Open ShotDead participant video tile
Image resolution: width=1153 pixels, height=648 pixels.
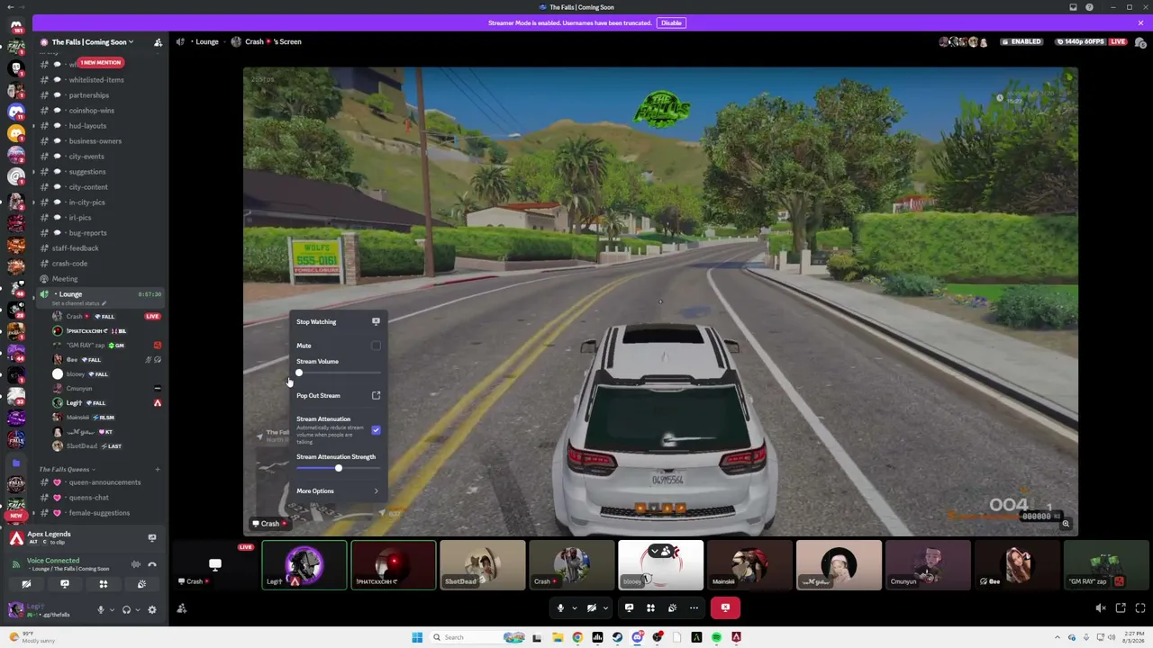tap(482, 565)
